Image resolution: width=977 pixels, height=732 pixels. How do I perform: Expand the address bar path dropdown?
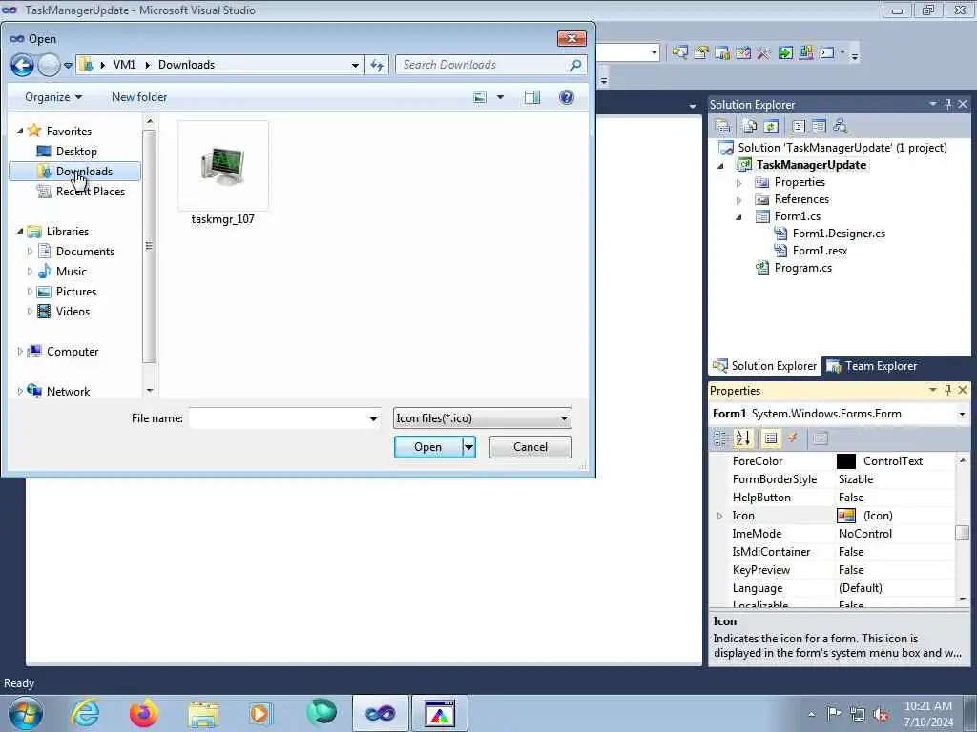pyautogui.click(x=355, y=65)
